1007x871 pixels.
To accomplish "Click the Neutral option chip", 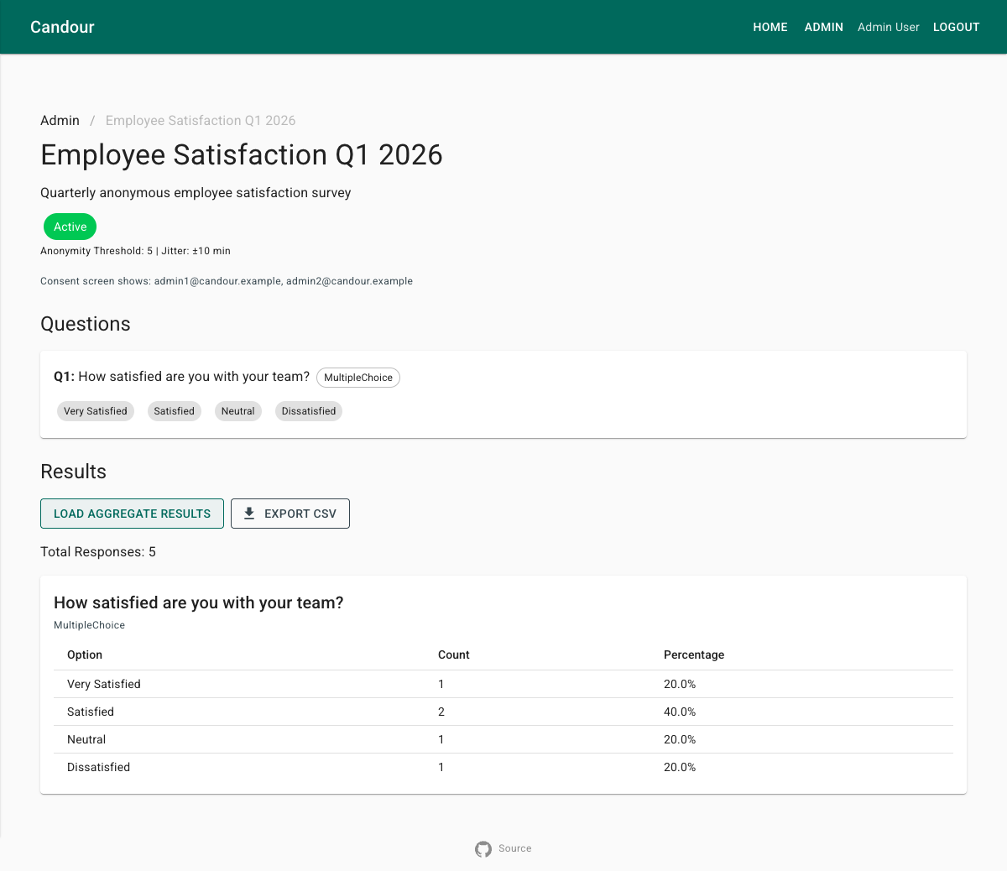I will pos(238,411).
